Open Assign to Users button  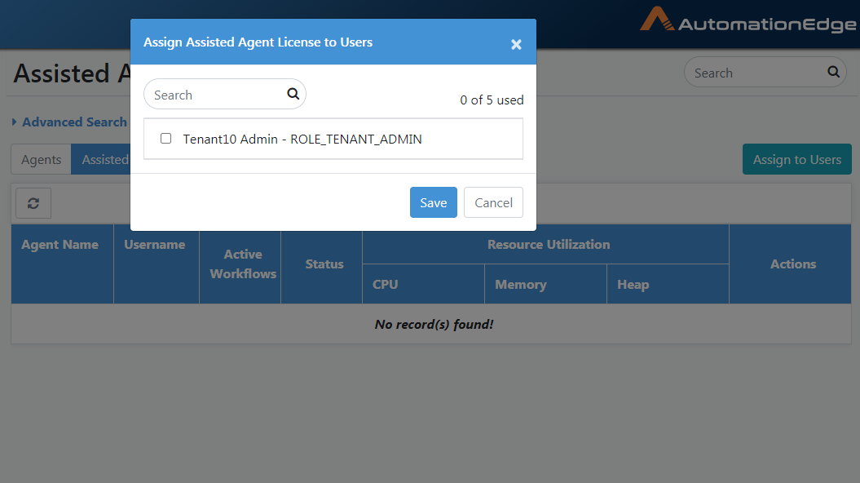[x=797, y=159]
